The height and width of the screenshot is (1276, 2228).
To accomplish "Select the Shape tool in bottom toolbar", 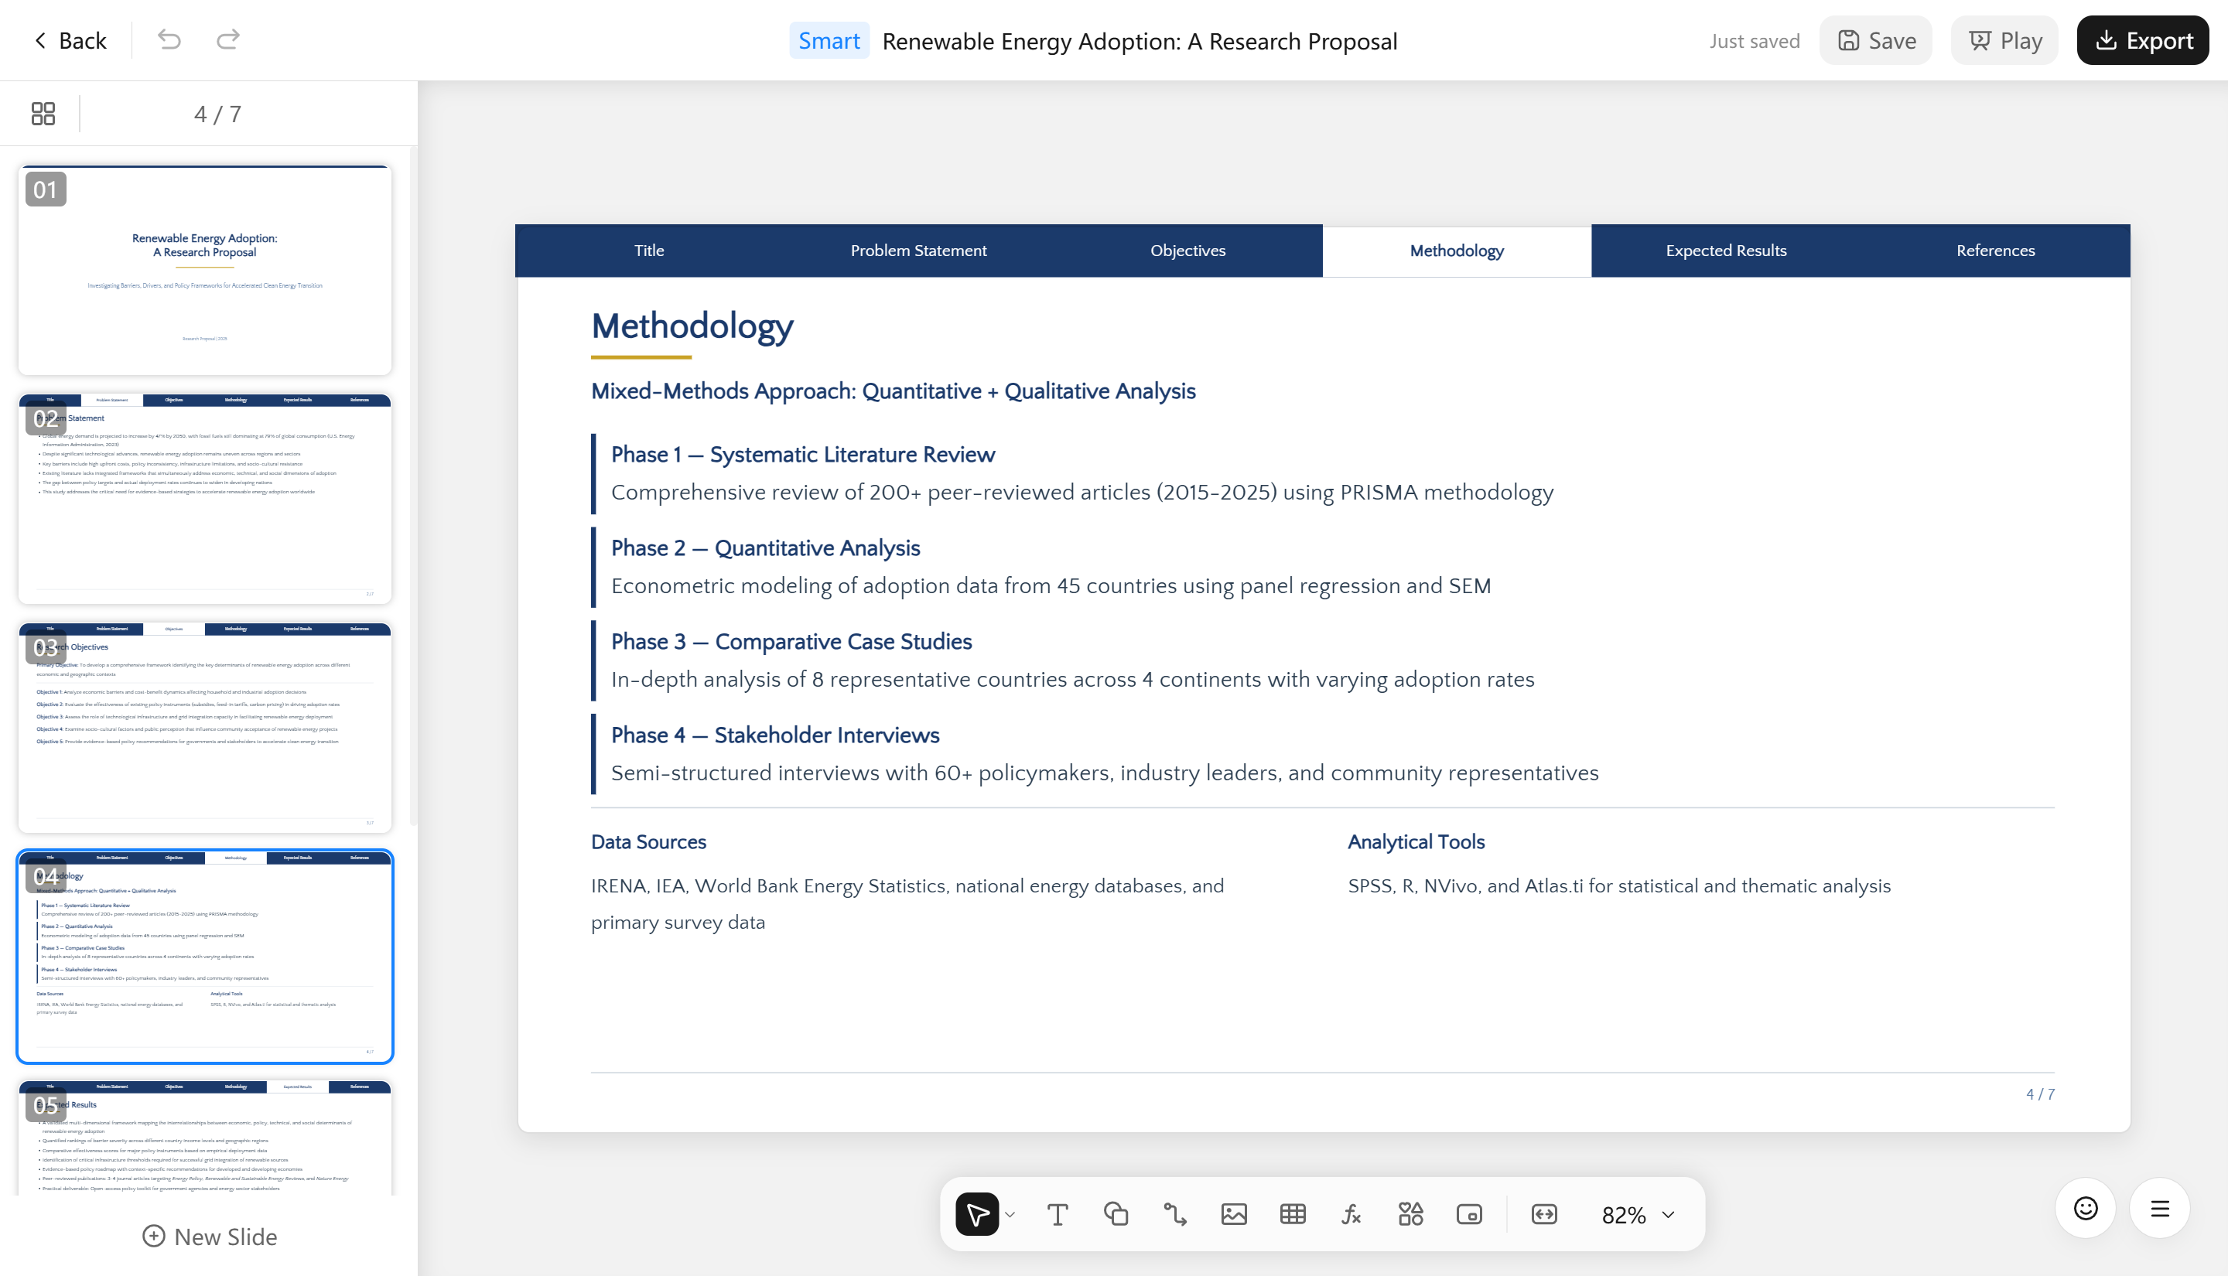I will [x=1116, y=1215].
